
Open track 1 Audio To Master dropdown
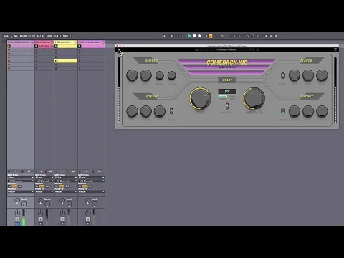point(21,191)
